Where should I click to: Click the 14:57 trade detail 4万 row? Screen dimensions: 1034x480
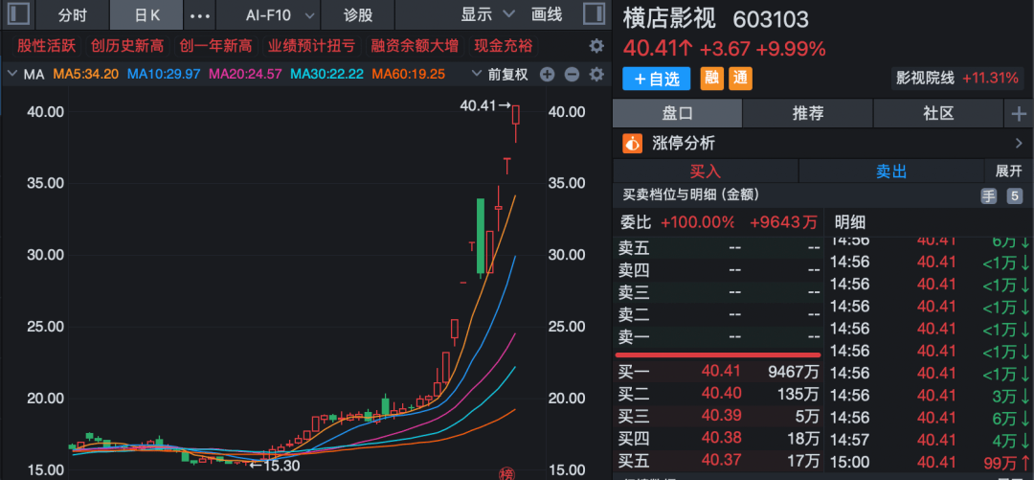pyautogui.click(x=929, y=439)
